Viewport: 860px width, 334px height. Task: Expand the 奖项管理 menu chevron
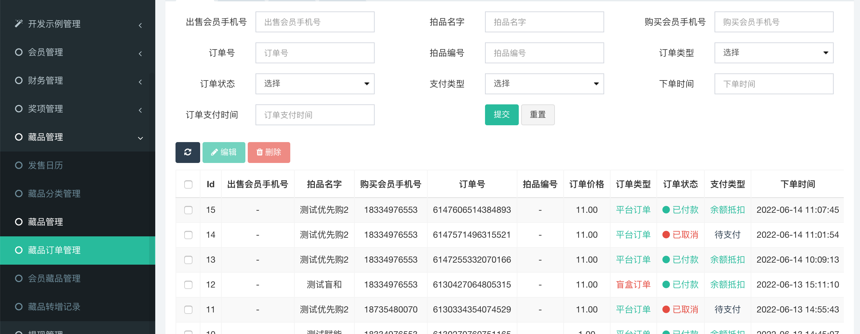click(140, 110)
